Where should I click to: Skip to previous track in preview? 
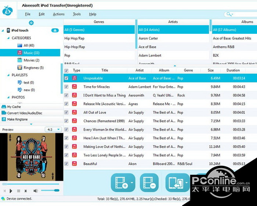click(4, 191)
